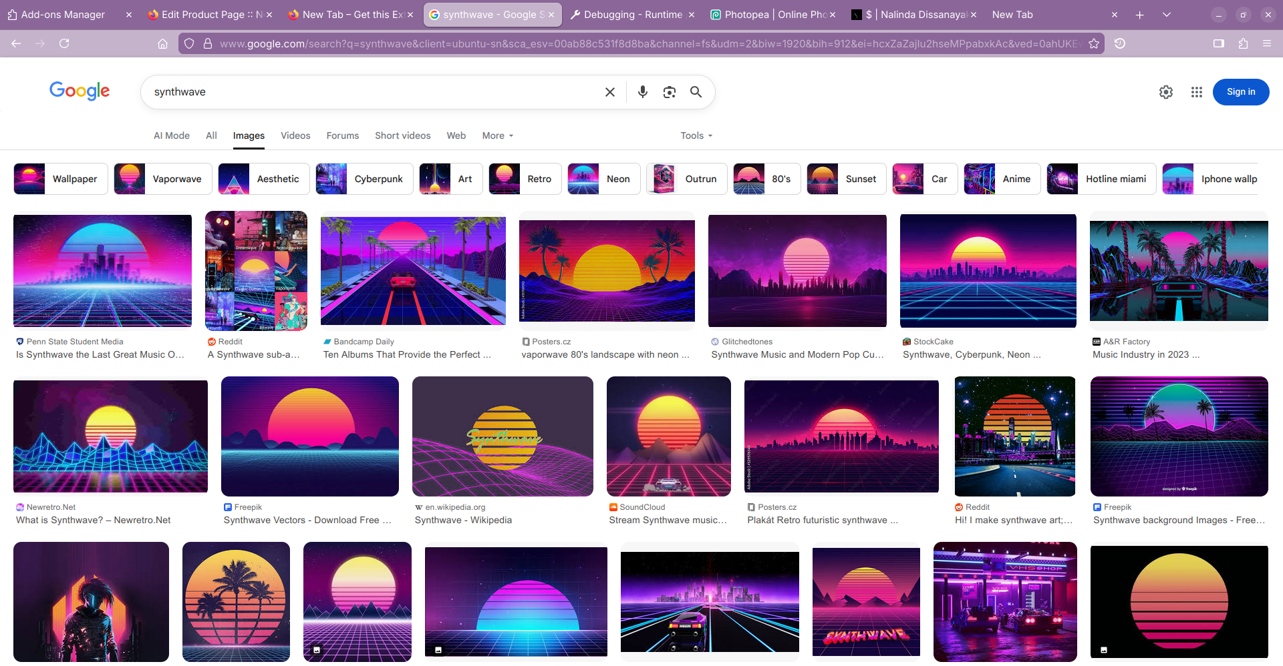Open a new tab with plus icon
Viewport: 1283px width, 666px height.
coord(1139,15)
